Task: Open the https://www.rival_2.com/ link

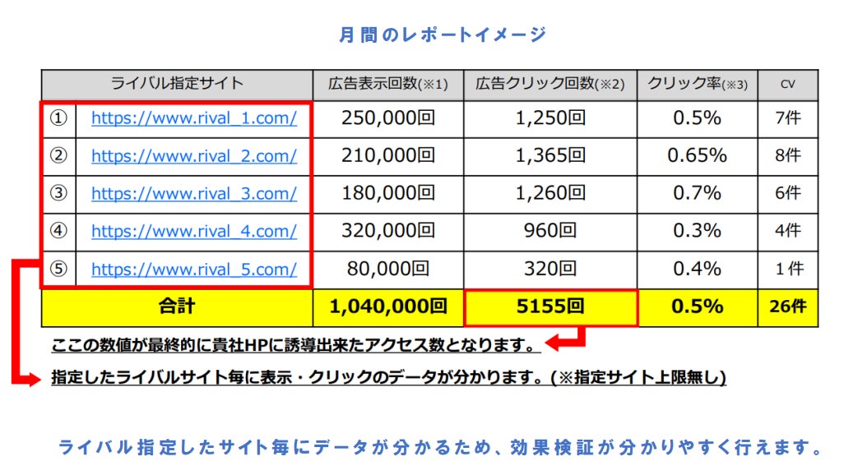Action: pos(194,156)
